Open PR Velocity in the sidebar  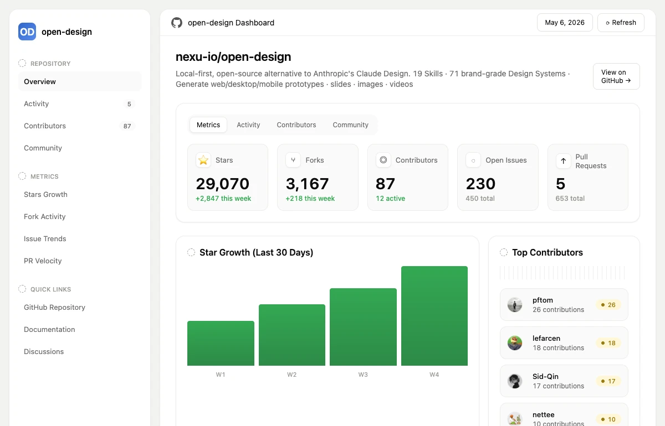[80, 261]
